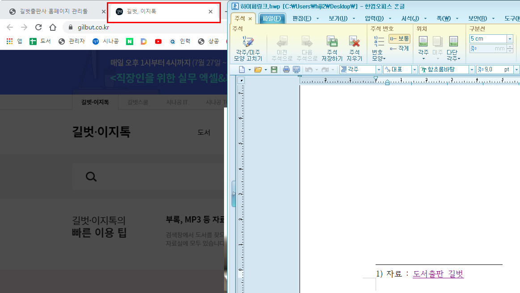
Task: Open the 인력 bookmark
Action: click(180, 41)
